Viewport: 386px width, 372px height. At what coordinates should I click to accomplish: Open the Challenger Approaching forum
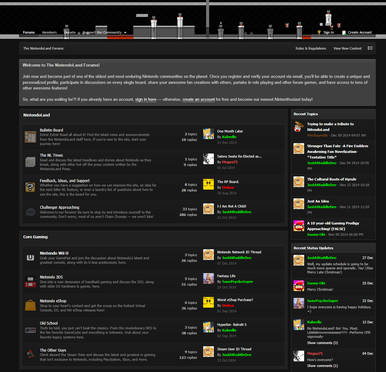[60, 208]
